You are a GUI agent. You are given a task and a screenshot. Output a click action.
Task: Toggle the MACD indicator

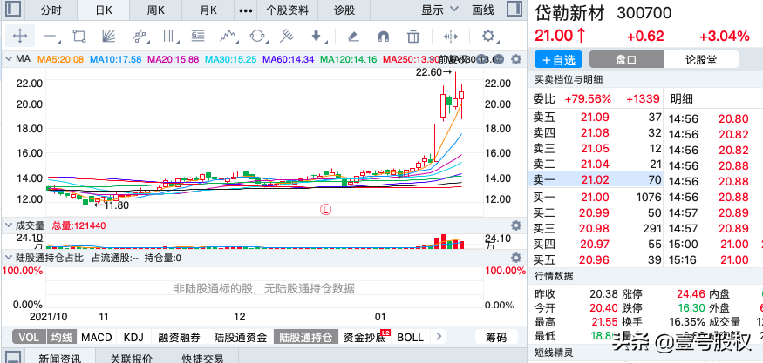[96, 337]
